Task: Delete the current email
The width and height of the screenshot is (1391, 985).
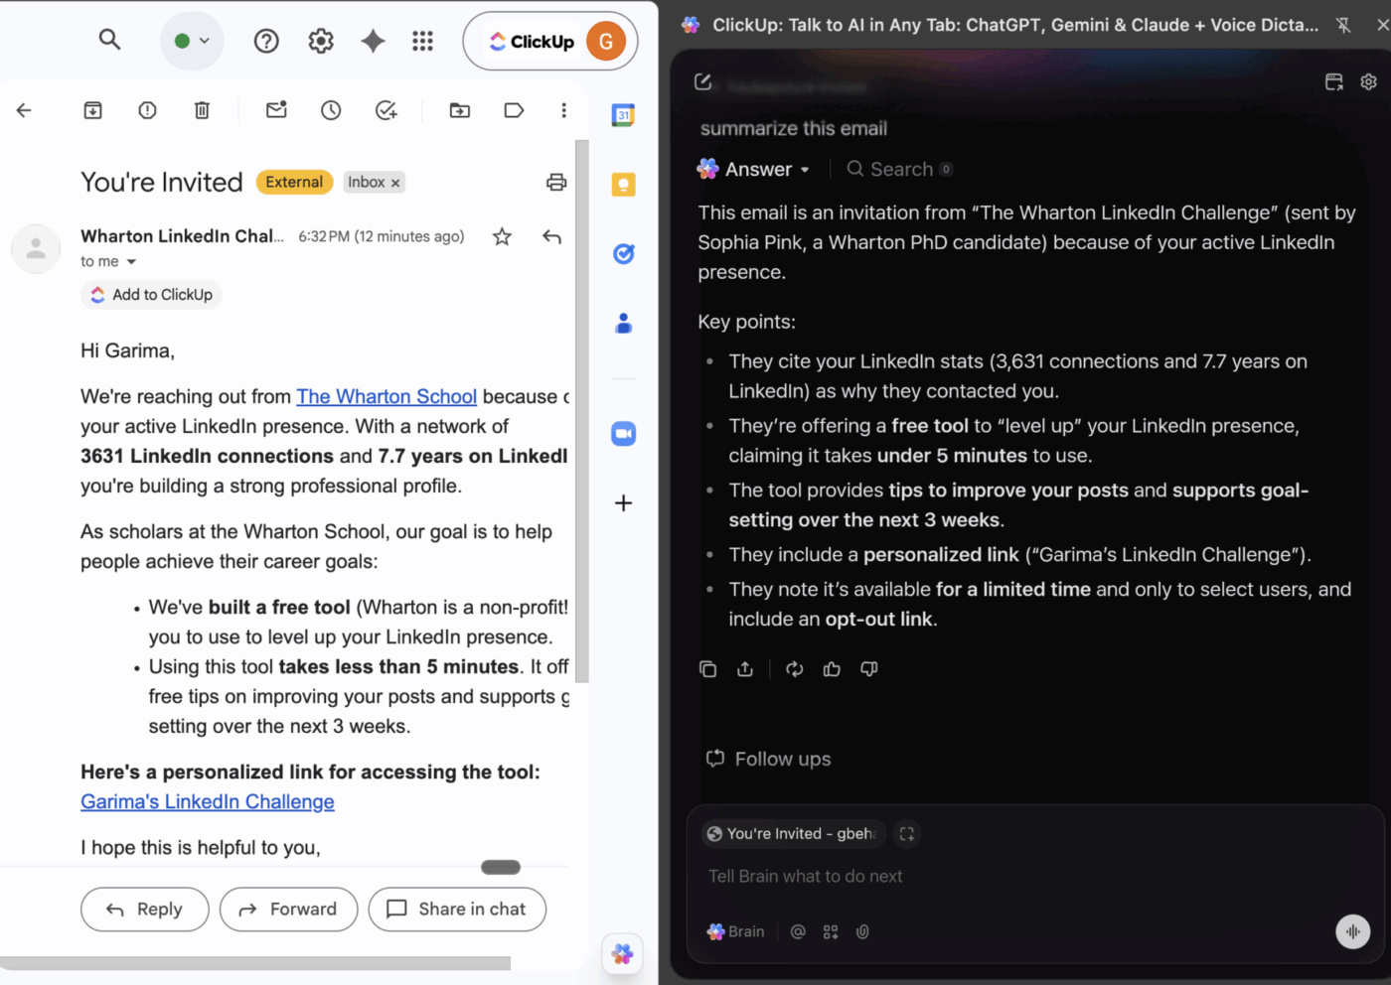Action: tap(202, 110)
